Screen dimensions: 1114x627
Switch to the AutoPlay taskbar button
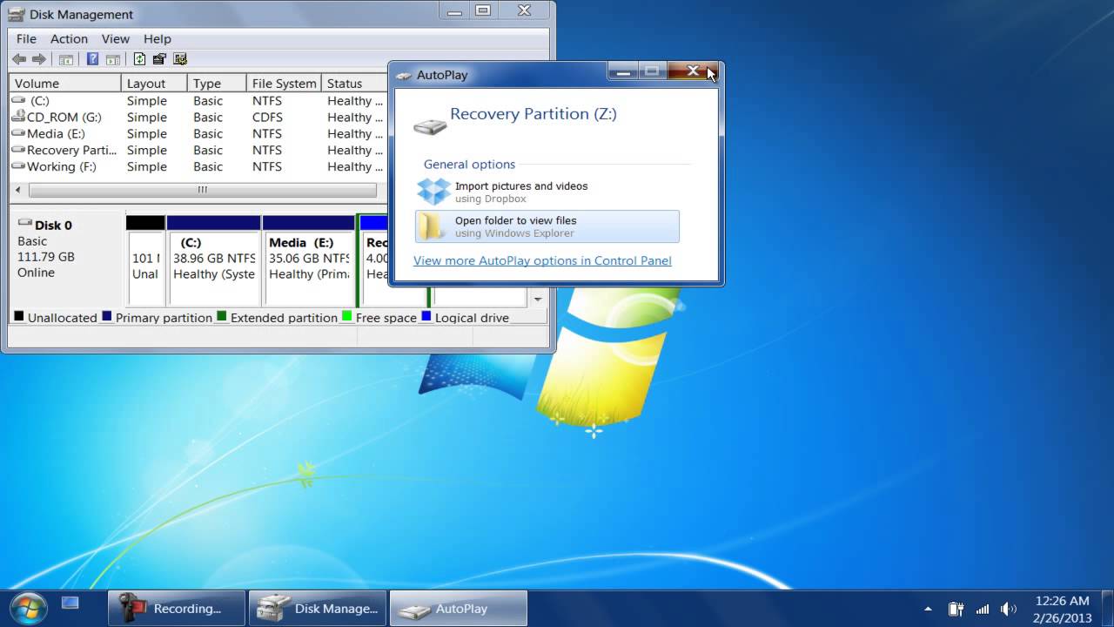(x=459, y=608)
